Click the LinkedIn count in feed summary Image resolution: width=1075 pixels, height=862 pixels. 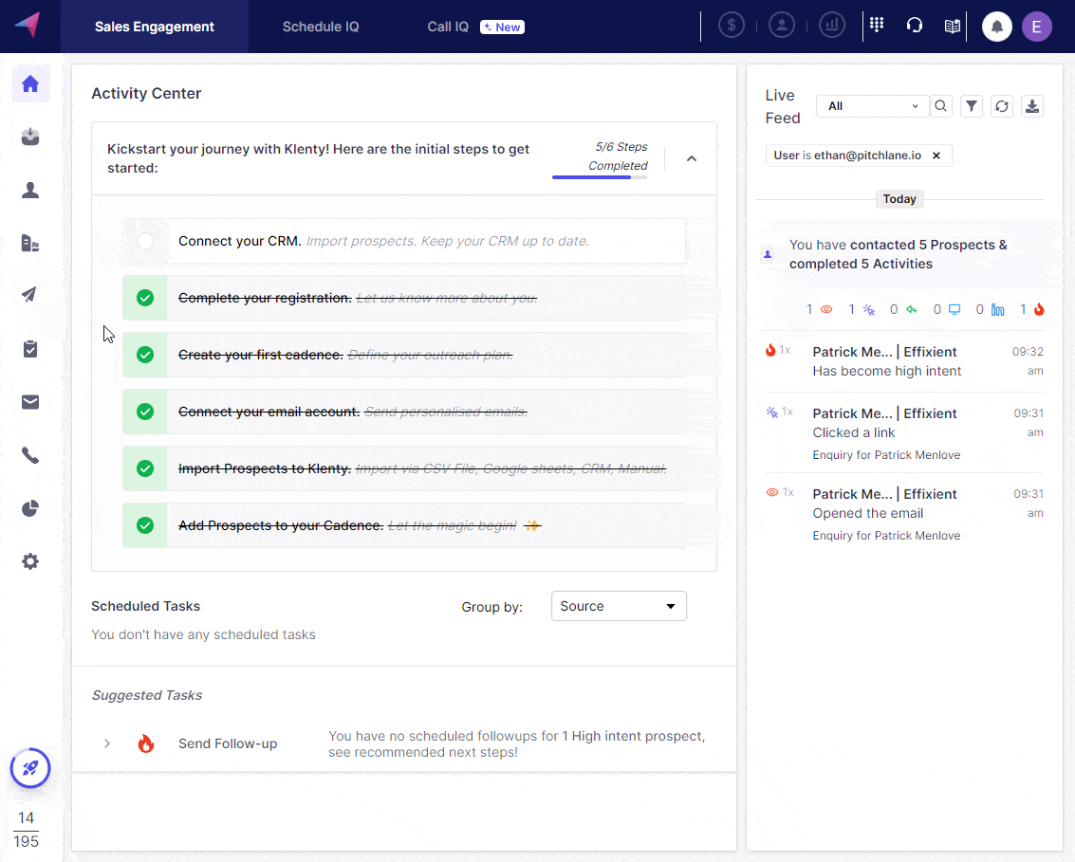point(990,310)
